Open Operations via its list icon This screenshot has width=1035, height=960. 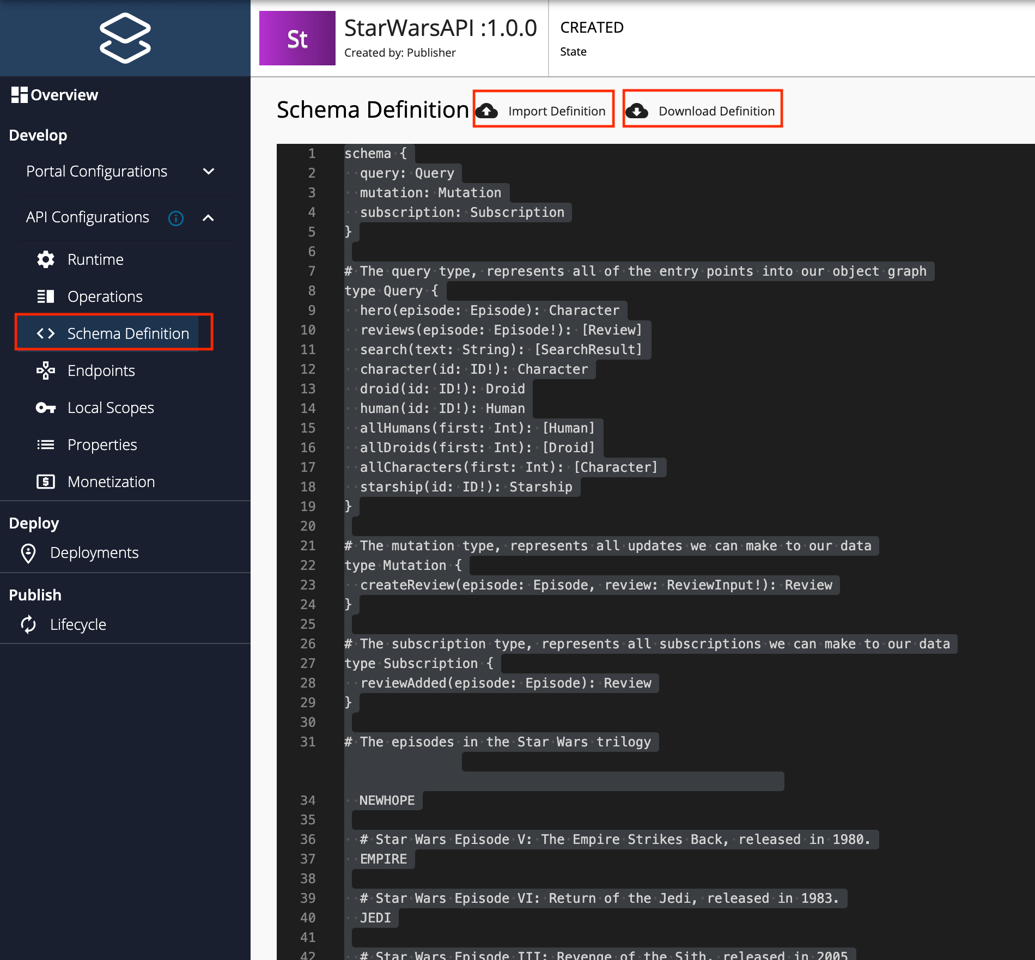pos(46,296)
